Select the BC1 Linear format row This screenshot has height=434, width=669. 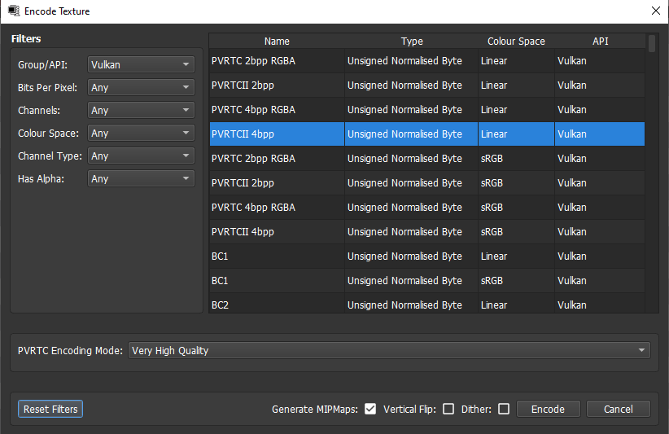point(427,256)
